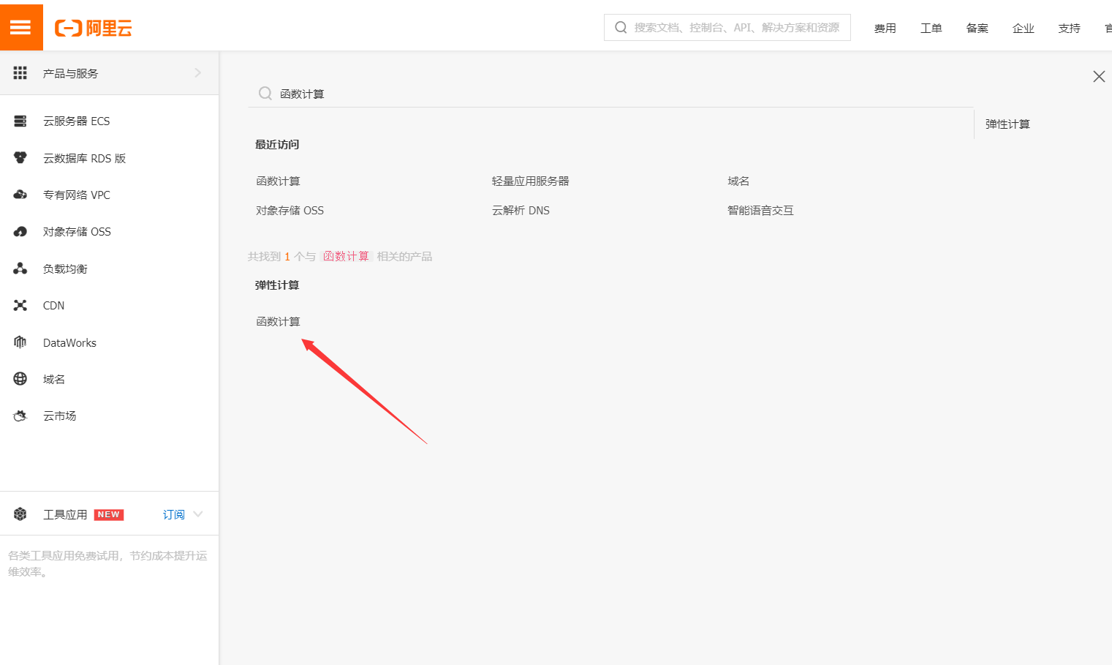Click the CDN icon in sidebar
The image size is (1112, 665).
20,305
